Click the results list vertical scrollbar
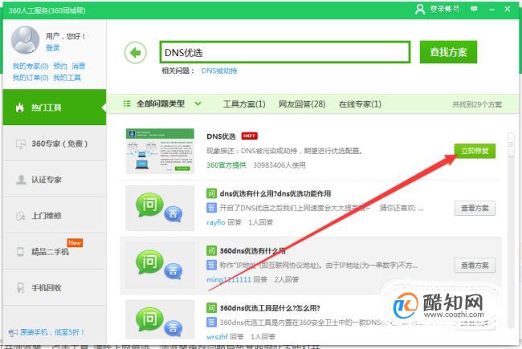522x349 pixels. point(511,229)
